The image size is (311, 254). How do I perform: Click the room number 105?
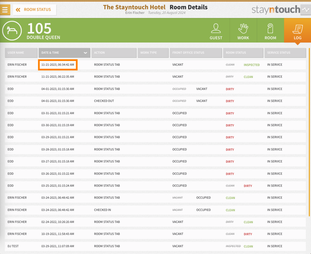[39, 28]
